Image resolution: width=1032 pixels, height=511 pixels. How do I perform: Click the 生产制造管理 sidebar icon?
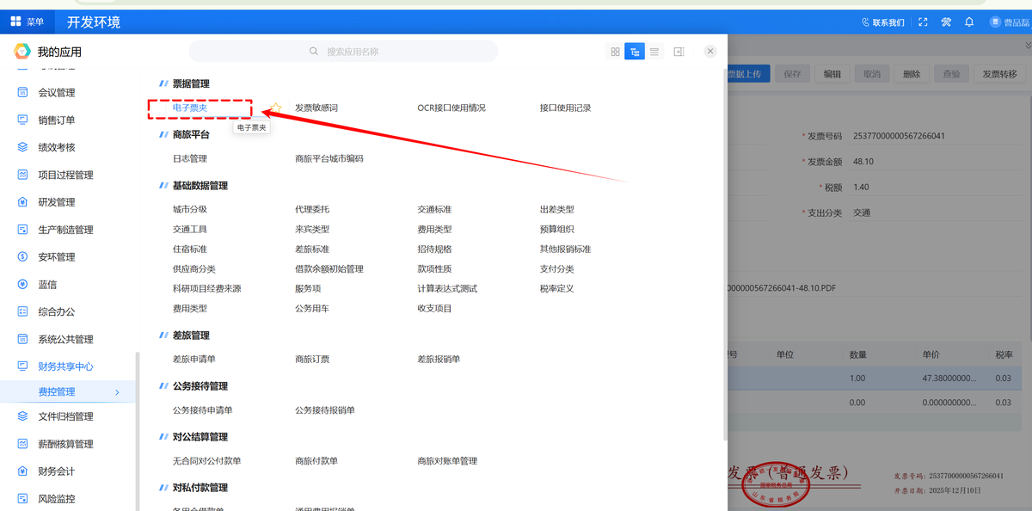22,230
